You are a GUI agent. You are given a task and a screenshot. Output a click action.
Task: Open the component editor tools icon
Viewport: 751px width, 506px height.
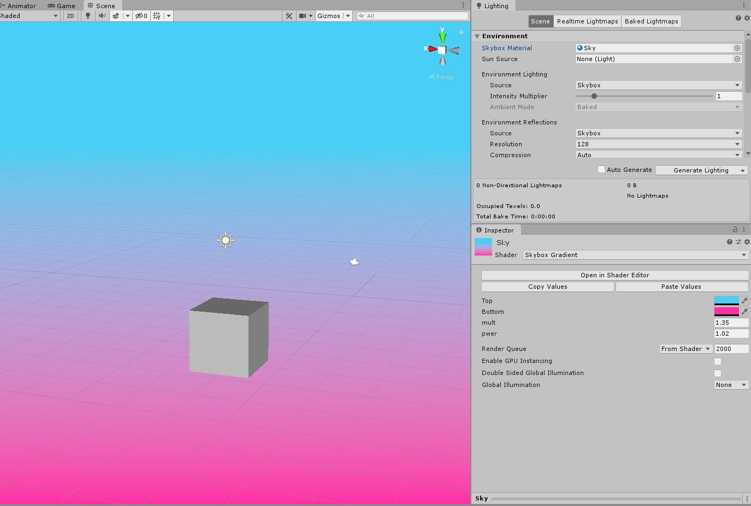pos(289,16)
